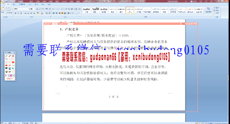Align text left
Image resolution: width=230 pixels, height=124 pixels.
point(54,13)
